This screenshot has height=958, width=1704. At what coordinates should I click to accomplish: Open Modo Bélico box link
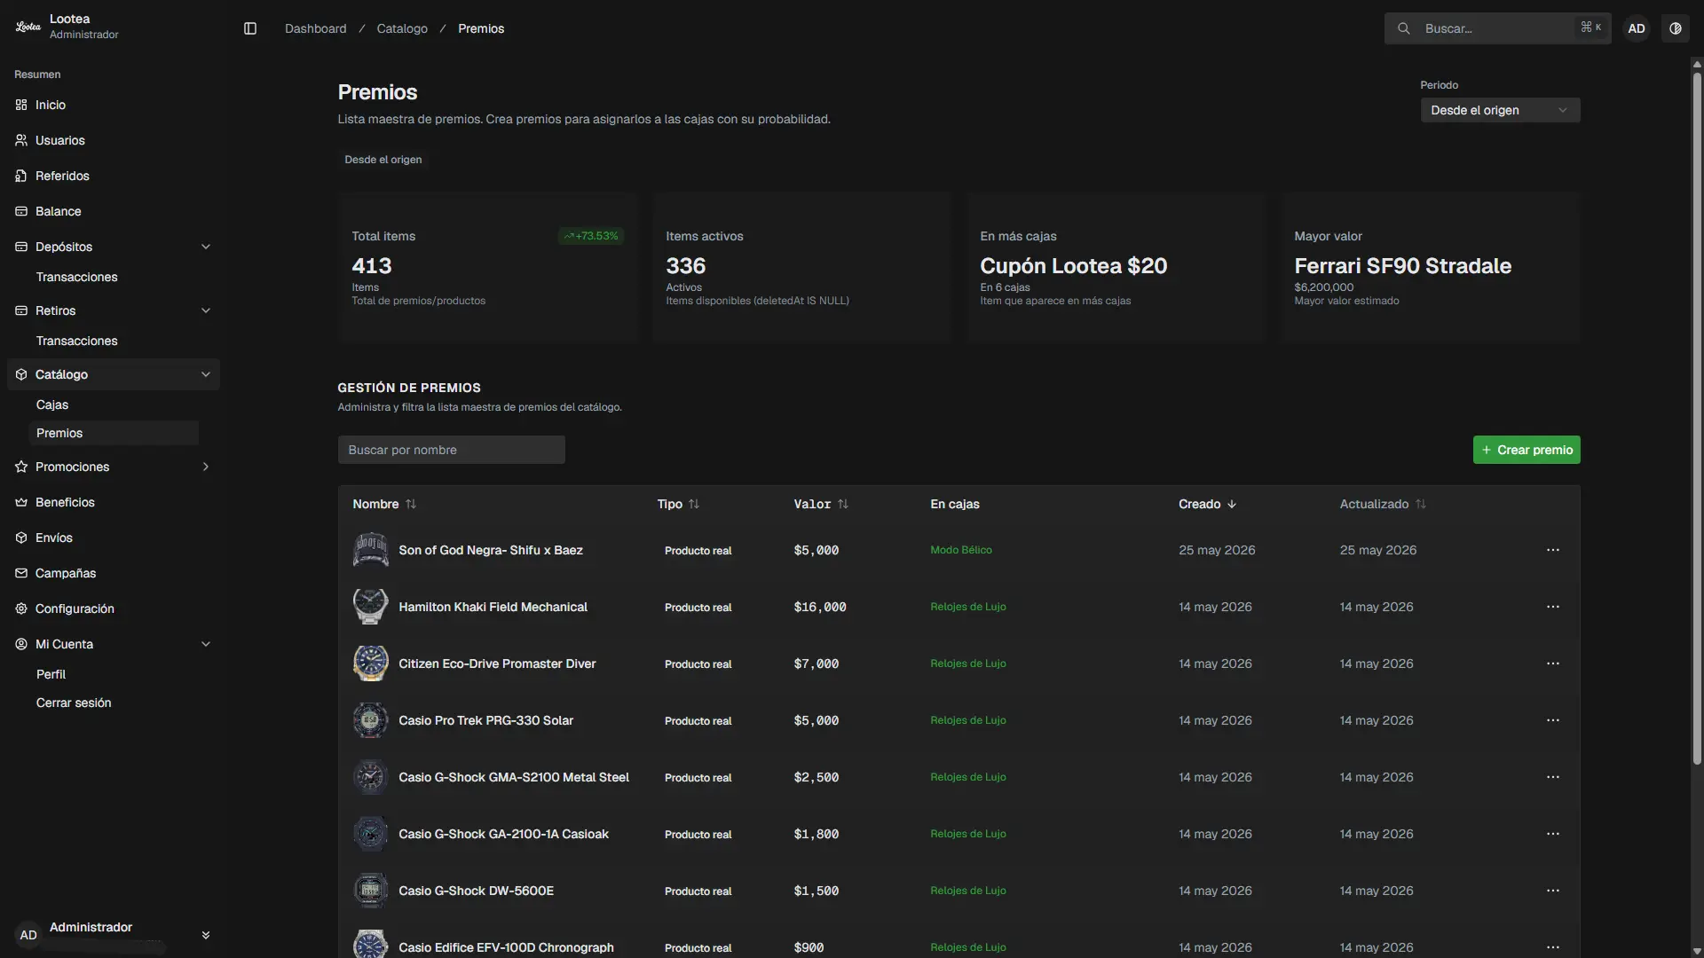point(961,550)
